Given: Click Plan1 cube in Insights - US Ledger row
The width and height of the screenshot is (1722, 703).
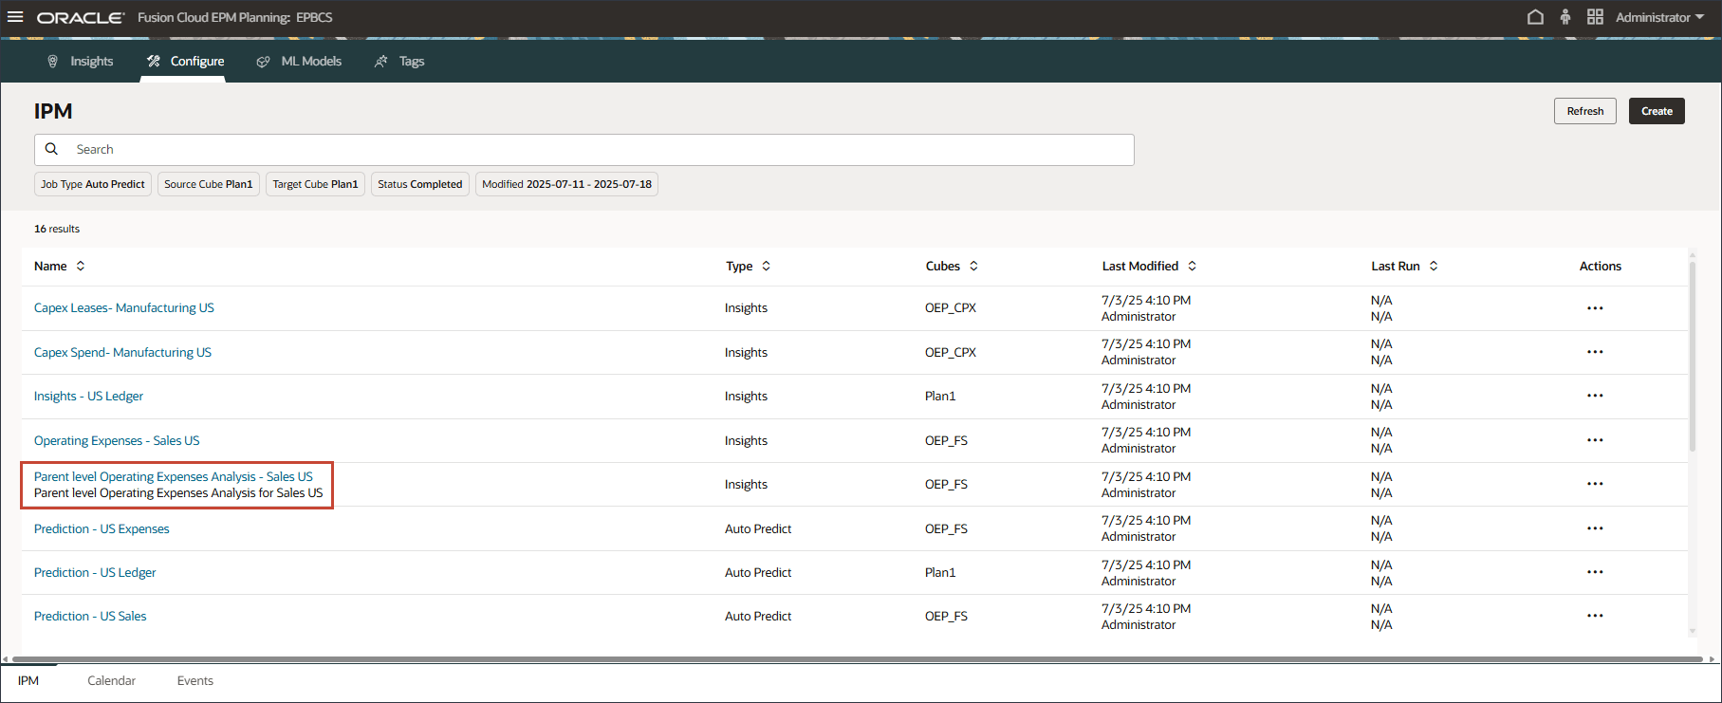Looking at the screenshot, I should pos(940,397).
